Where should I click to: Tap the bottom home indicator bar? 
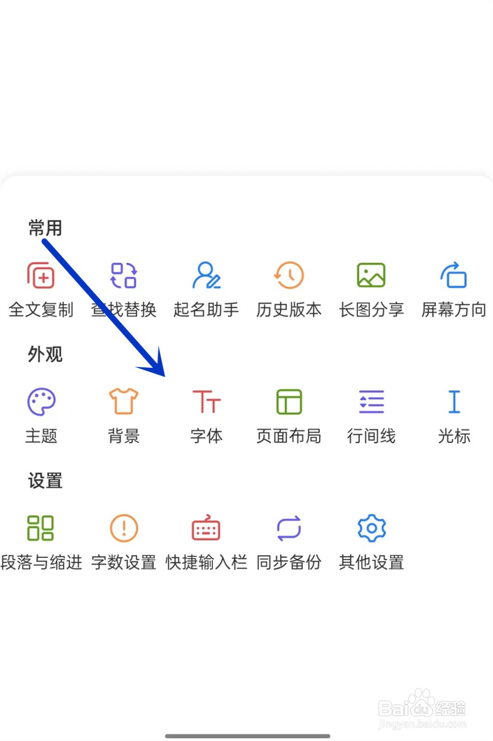coord(247,736)
